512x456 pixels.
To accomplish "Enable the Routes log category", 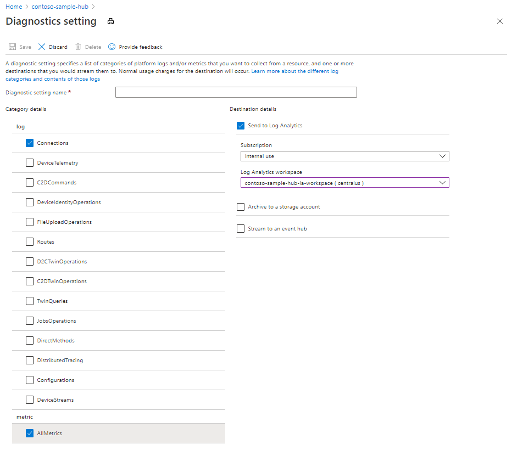I will [30, 241].
